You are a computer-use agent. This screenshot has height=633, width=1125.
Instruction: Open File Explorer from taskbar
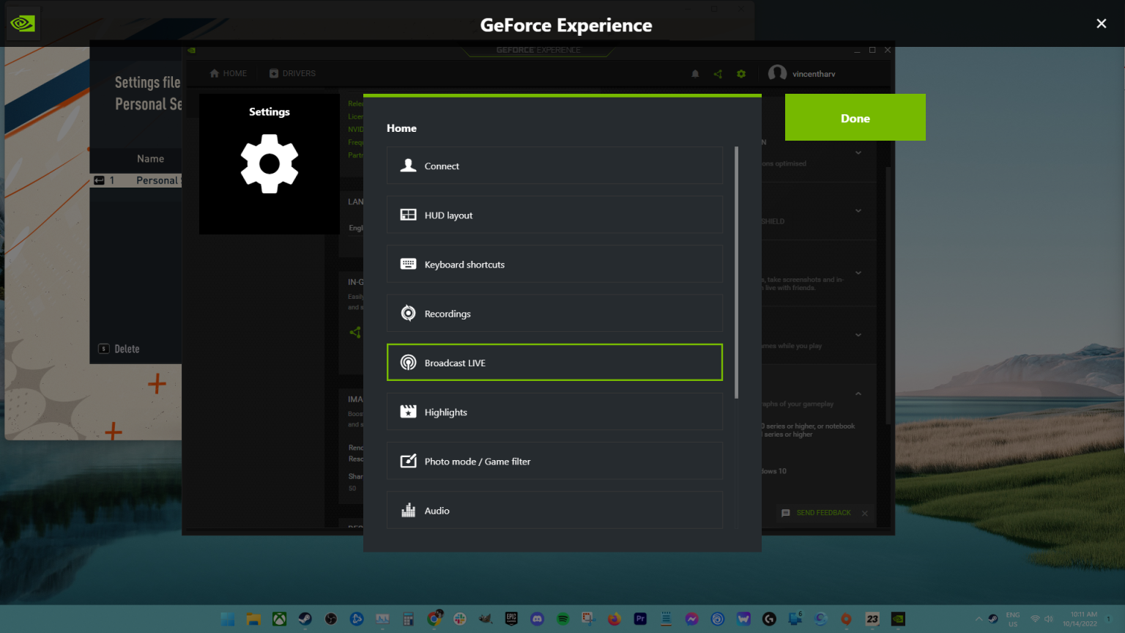click(x=253, y=619)
